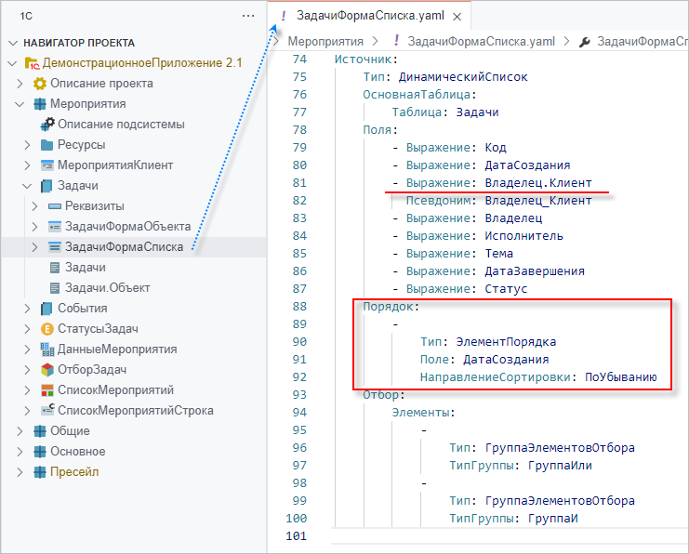Click the ОтборЗадач colored cube icon

coord(48,370)
